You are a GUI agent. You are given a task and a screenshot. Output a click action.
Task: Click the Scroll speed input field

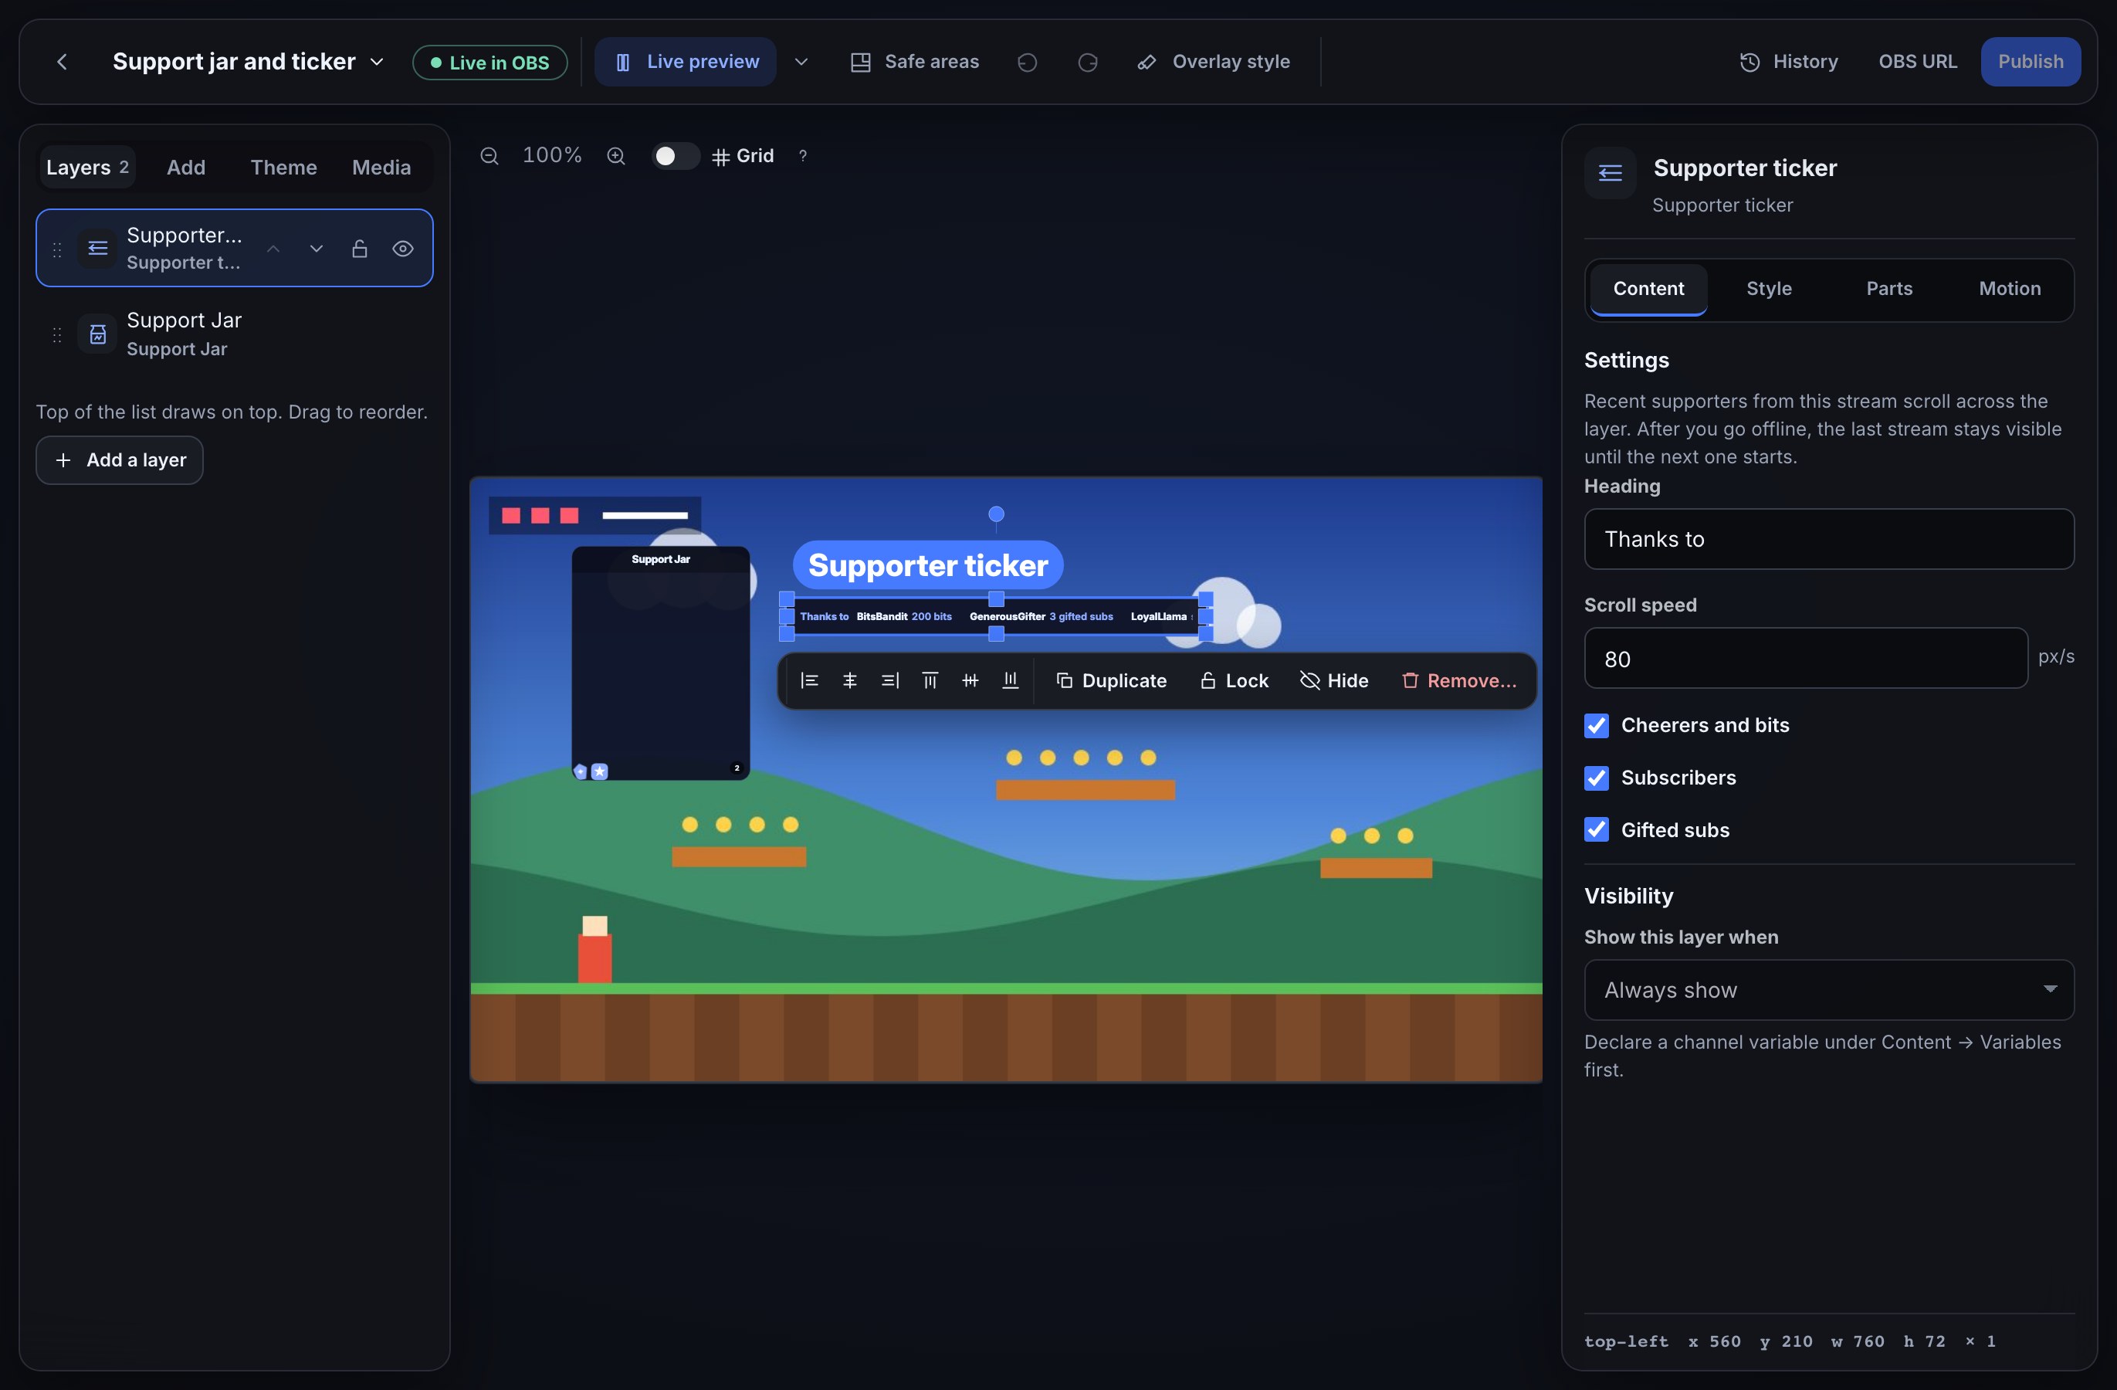[1806, 659]
